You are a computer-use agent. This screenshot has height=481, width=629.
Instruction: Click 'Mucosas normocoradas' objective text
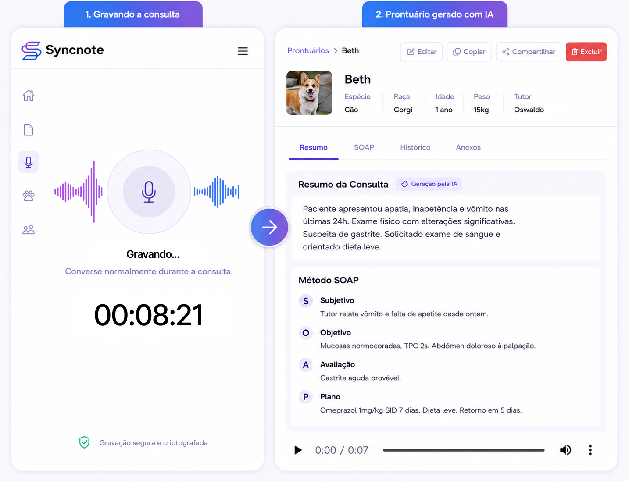(428, 346)
